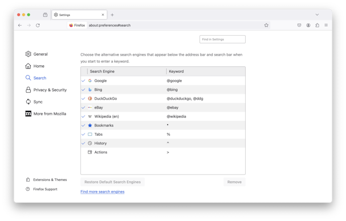The height and width of the screenshot is (221, 346).
Task: Disable the Bookmarks search shortcut
Action: point(83,126)
